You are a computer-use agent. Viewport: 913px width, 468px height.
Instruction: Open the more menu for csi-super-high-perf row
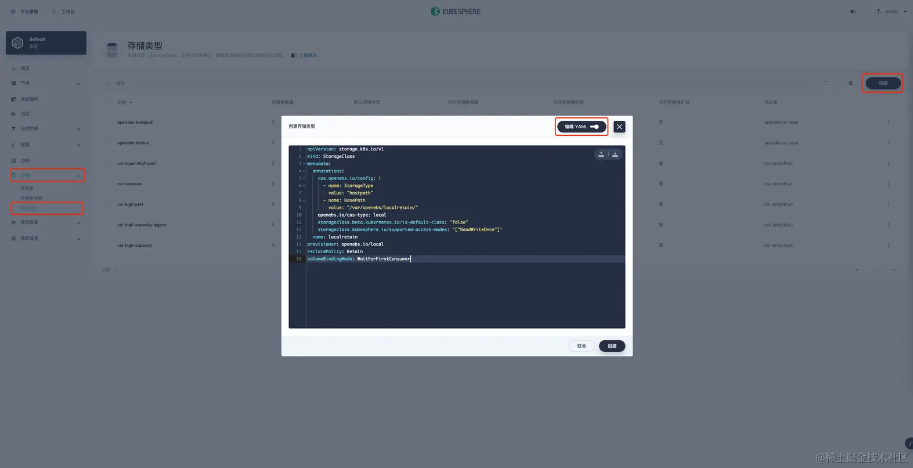coord(889,163)
